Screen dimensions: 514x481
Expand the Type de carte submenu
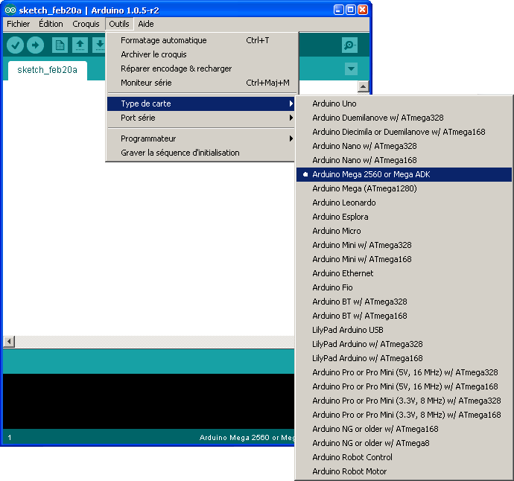pos(201,103)
